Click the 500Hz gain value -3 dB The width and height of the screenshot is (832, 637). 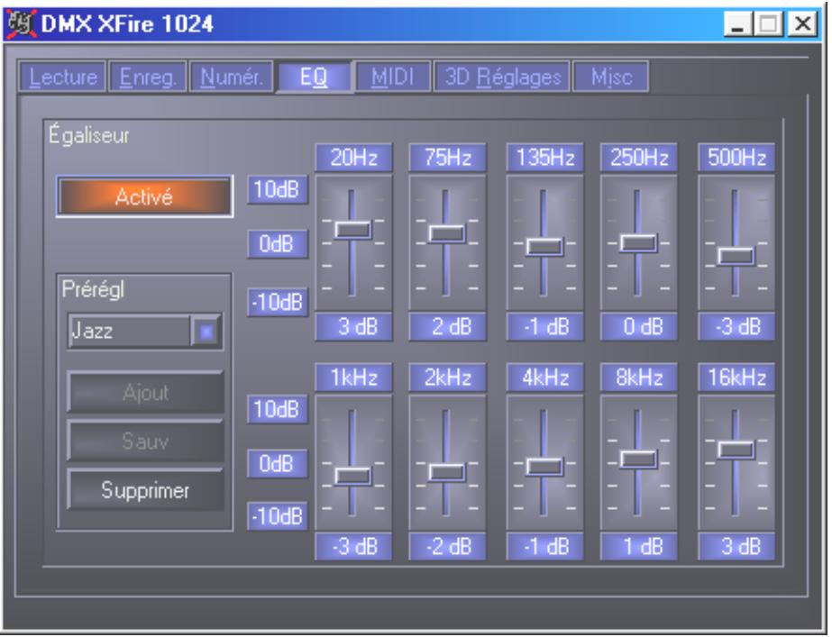tap(736, 327)
